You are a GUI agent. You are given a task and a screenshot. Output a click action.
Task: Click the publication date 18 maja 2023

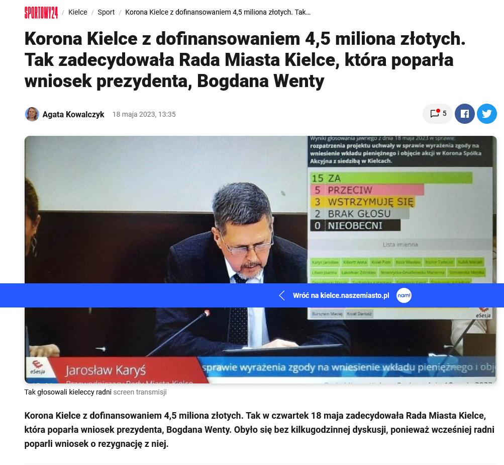click(144, 114)
